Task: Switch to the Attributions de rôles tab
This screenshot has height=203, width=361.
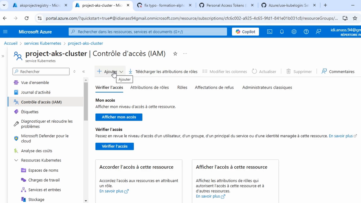Action: 149,87
